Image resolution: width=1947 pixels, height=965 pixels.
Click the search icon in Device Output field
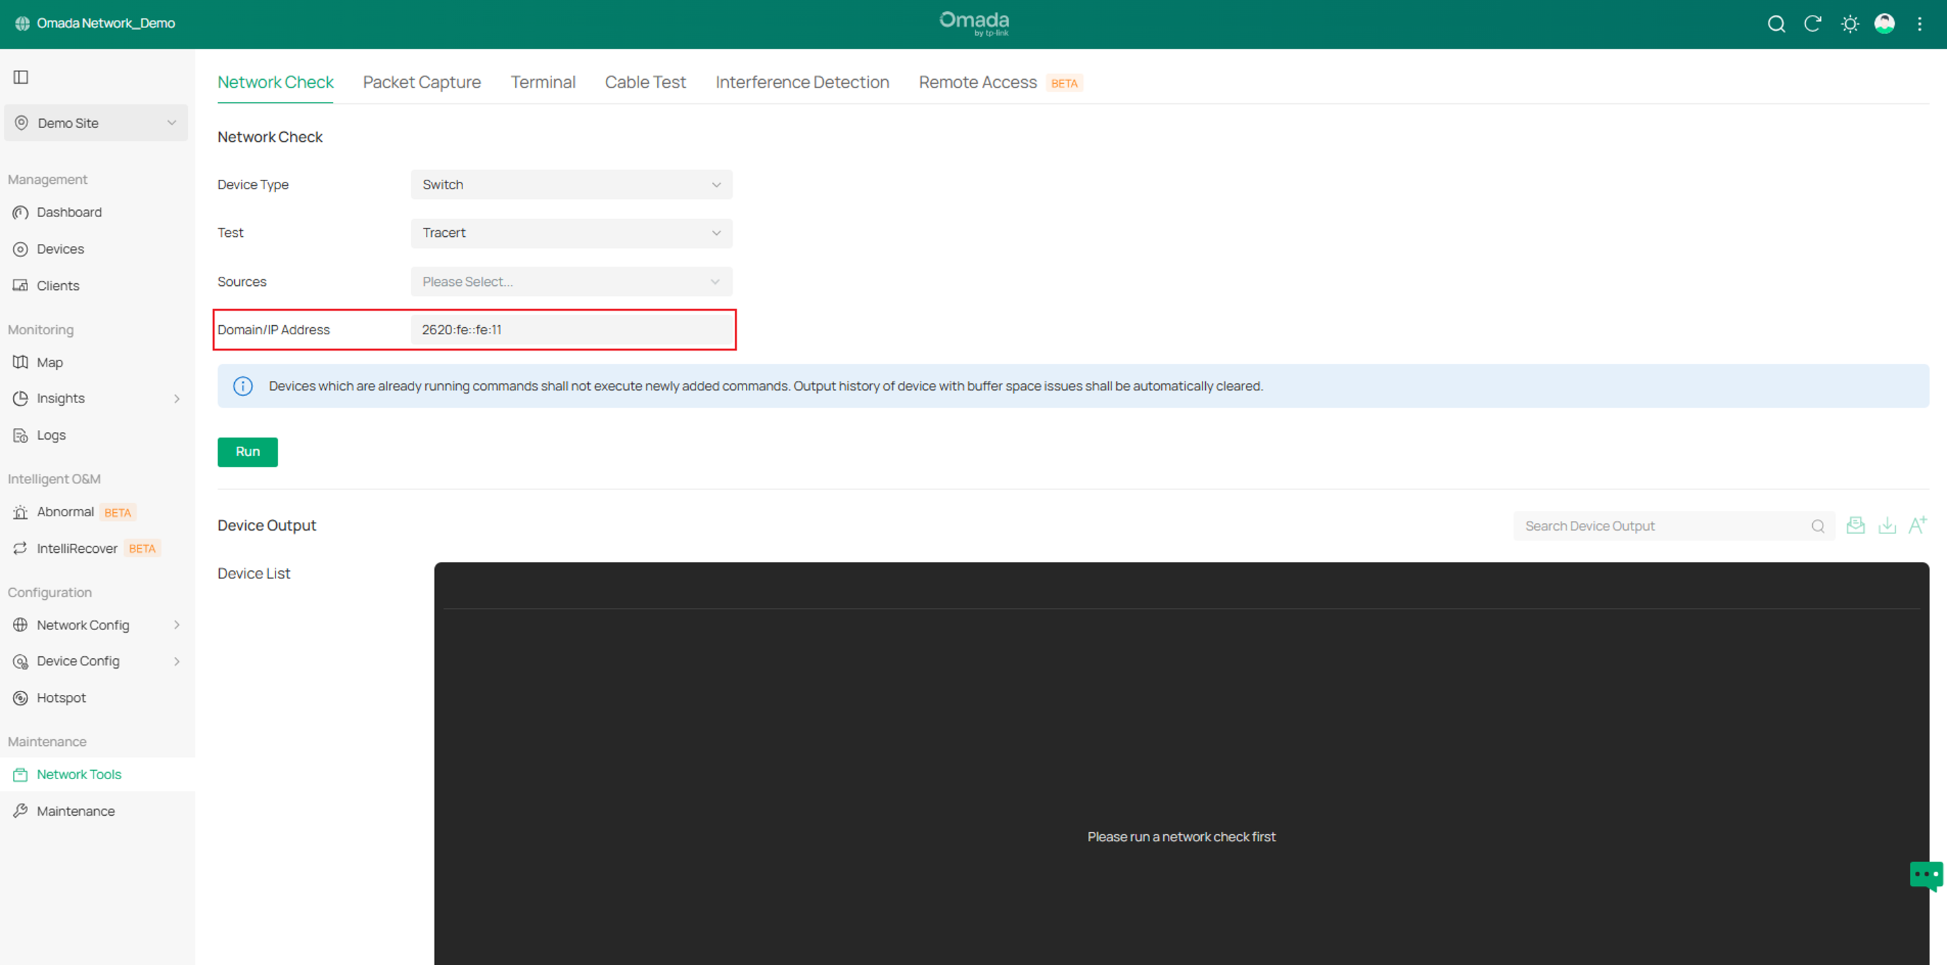tap(1817, 527)
